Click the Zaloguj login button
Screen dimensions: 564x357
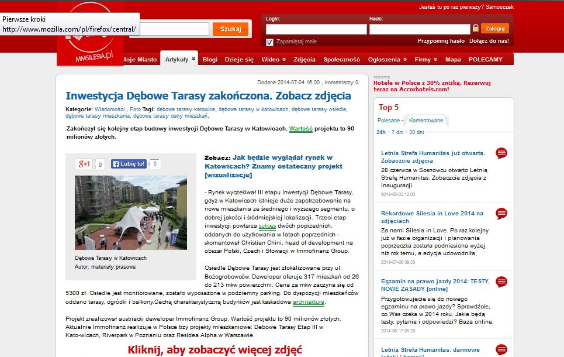tap(495, 28)
